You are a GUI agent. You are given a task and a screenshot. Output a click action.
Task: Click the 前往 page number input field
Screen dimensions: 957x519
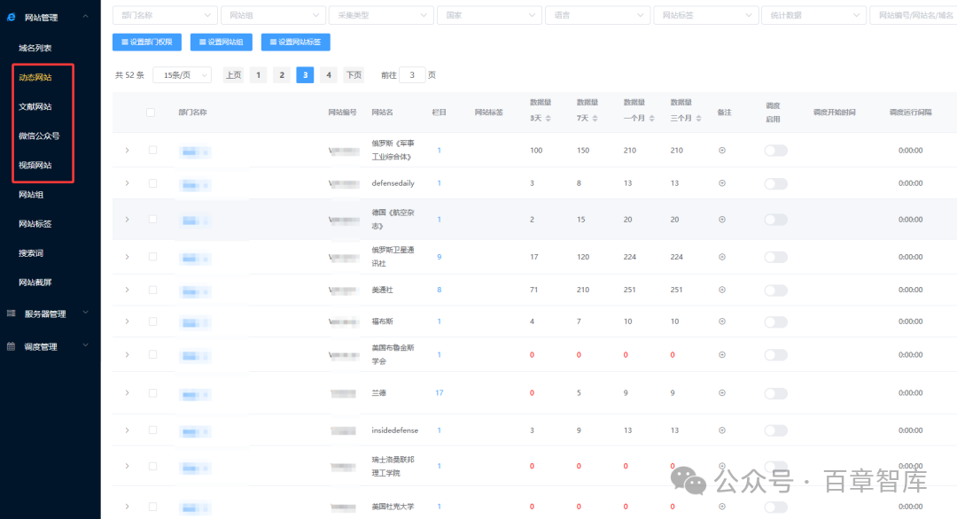412,75
